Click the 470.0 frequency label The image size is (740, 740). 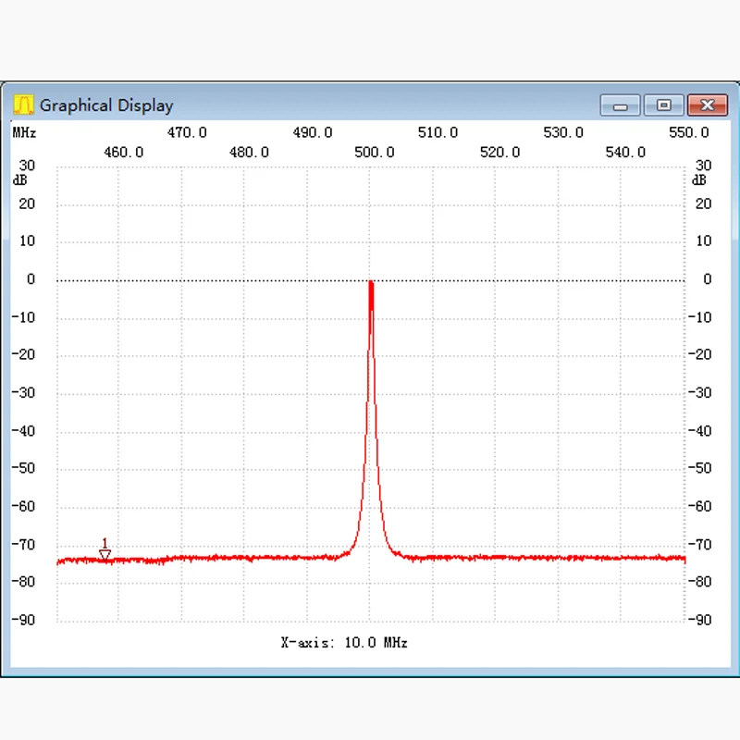coord(187,132)
